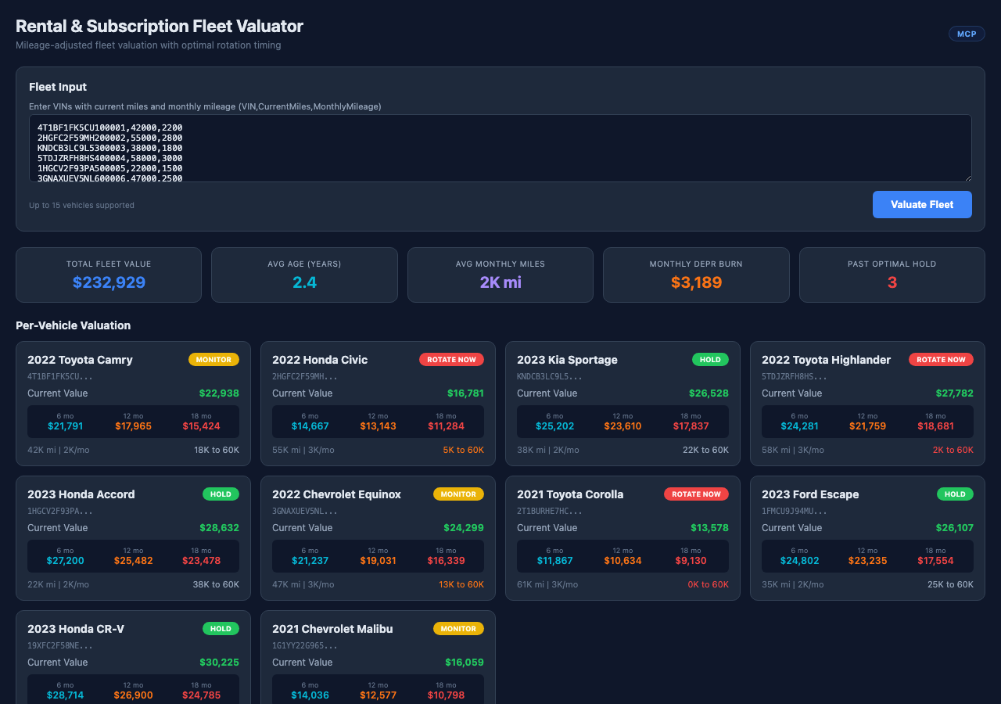Screen dimensions: 1001x704
Task: Click the MONITOR badge on Chevrolet Equinox
Action: pyautogui.click(x=458, y=494)
